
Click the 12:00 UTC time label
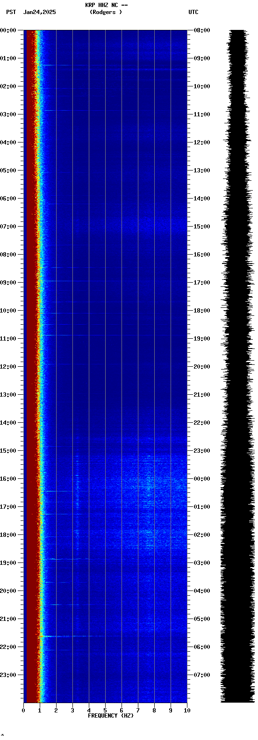point(202,142)
